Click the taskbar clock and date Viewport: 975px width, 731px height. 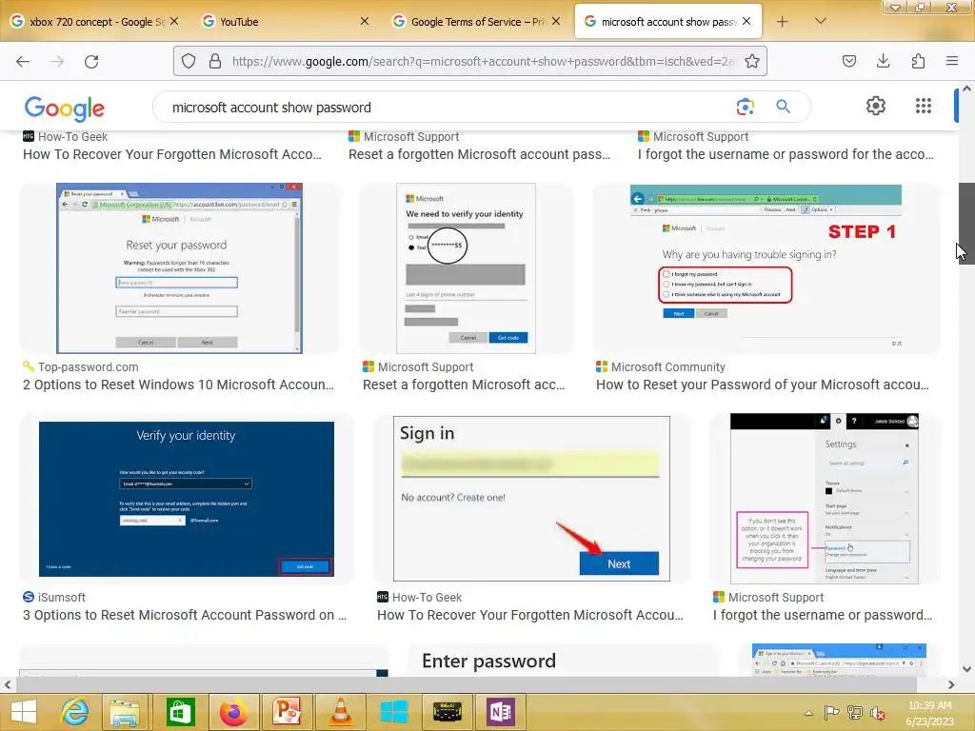(929, 713)
